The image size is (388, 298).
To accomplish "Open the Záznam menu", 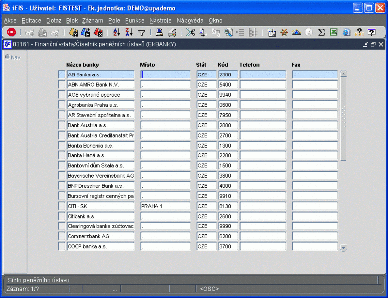I will click(x=93, y=21).
